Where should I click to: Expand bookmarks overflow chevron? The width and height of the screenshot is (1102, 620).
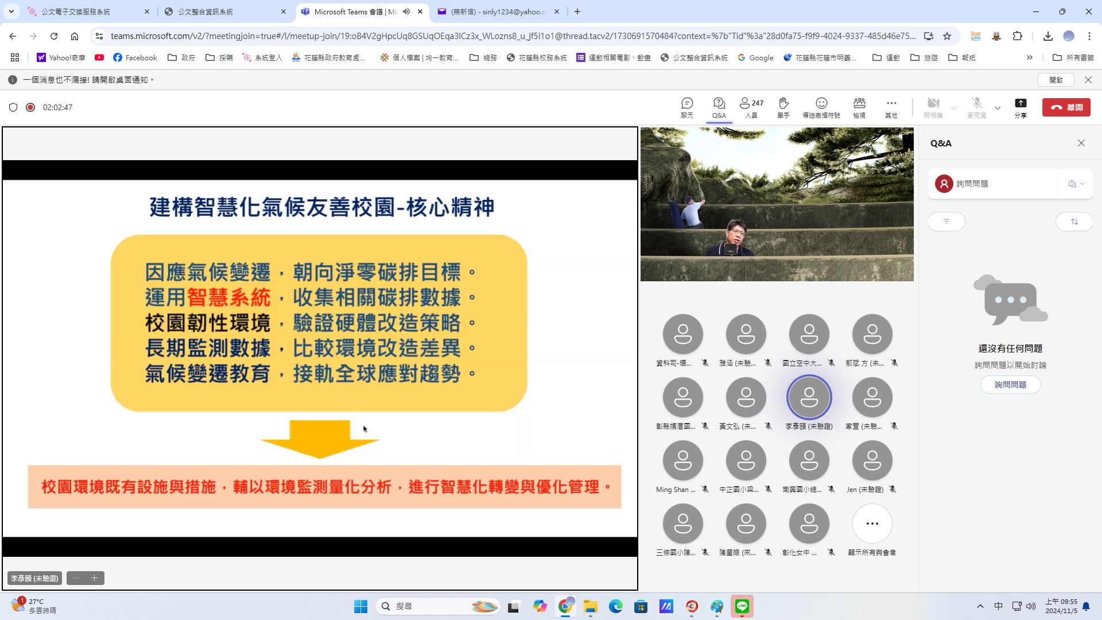click(1030, 57)
